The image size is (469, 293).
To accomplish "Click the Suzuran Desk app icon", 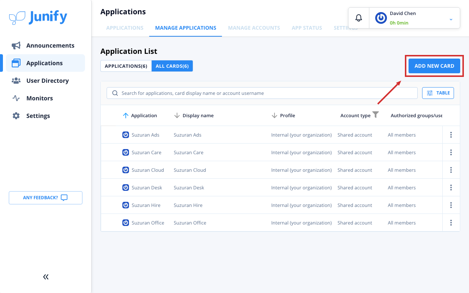I will pyautogui.click(x=126, y=188).
